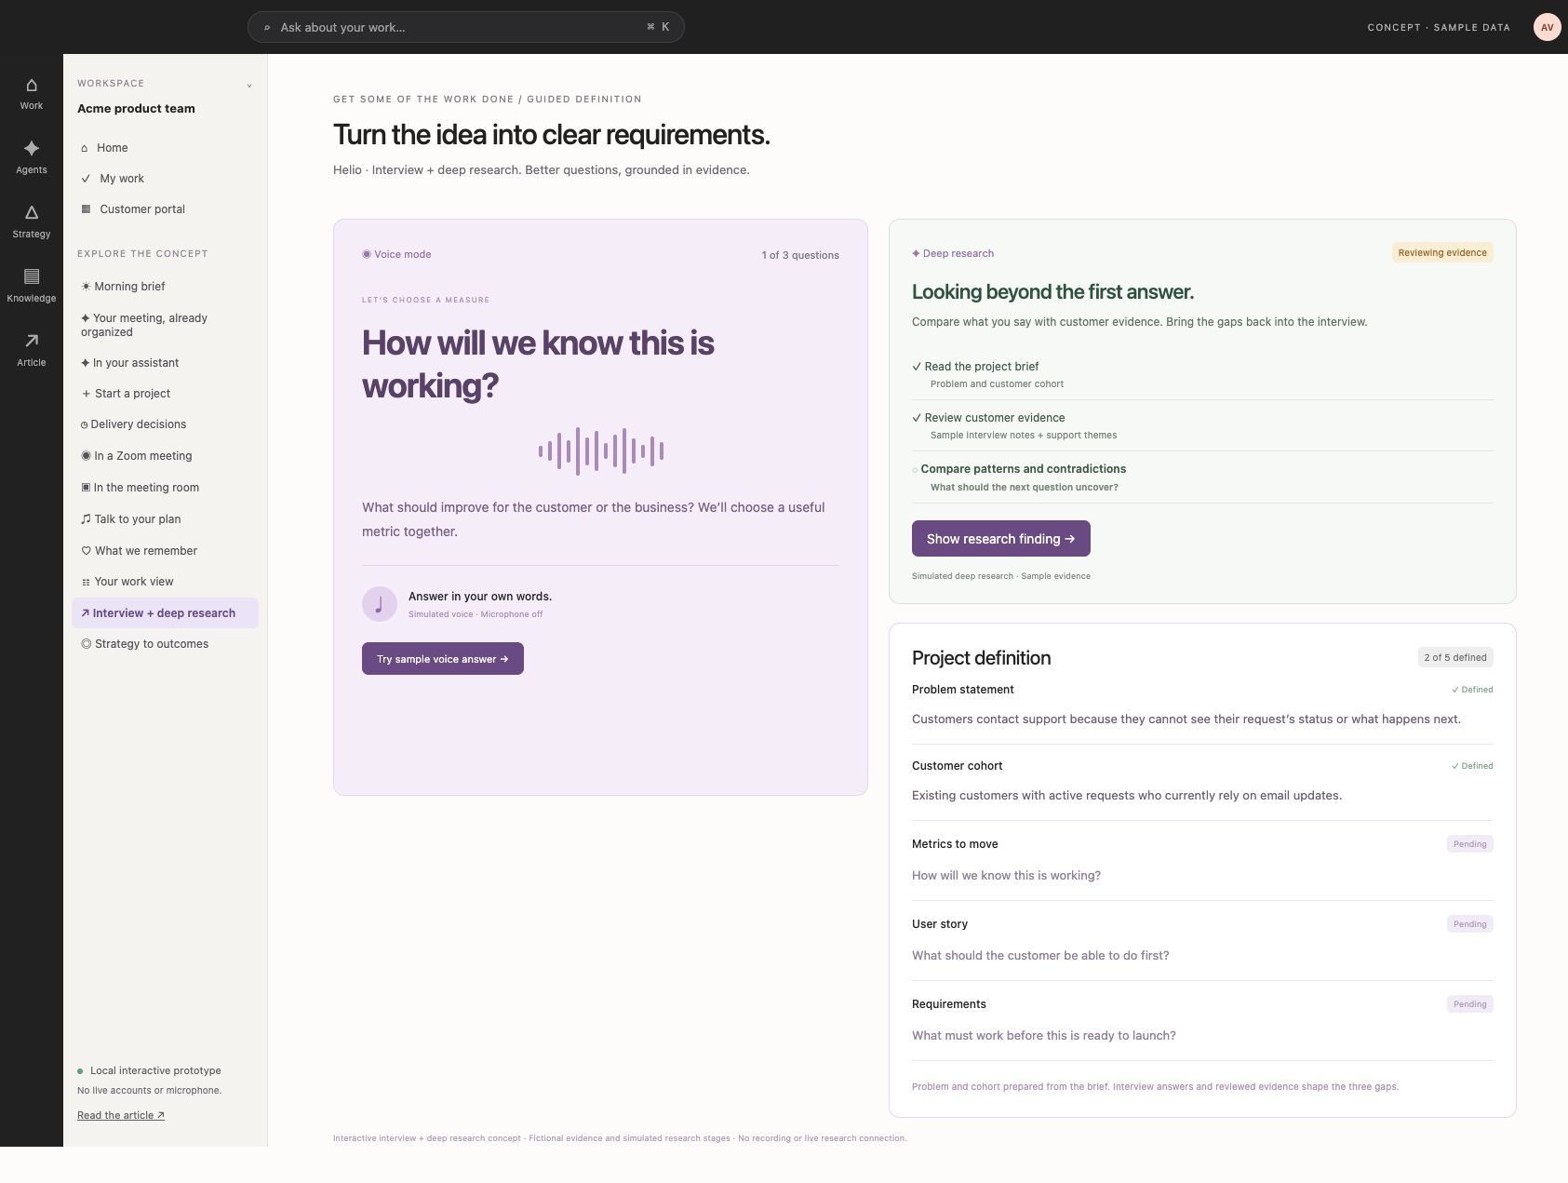Click Pending badge for Requirements

coord(1470,1004)
